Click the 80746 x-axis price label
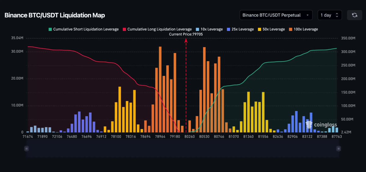The width and height of the screenshot is (366, 172). tap(219, 137)
